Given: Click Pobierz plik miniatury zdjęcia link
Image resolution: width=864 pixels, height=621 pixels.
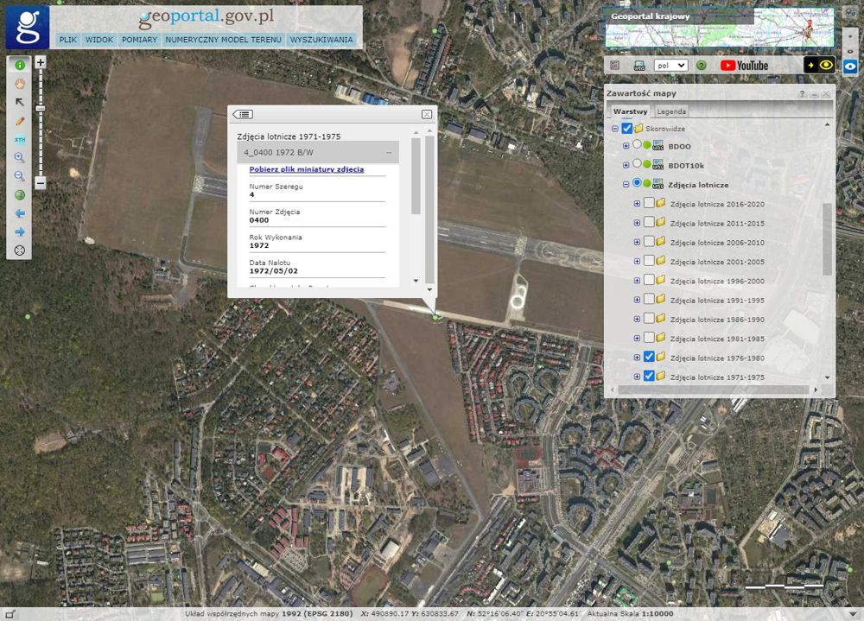Looking at the screenshot, I should [307, 169].
